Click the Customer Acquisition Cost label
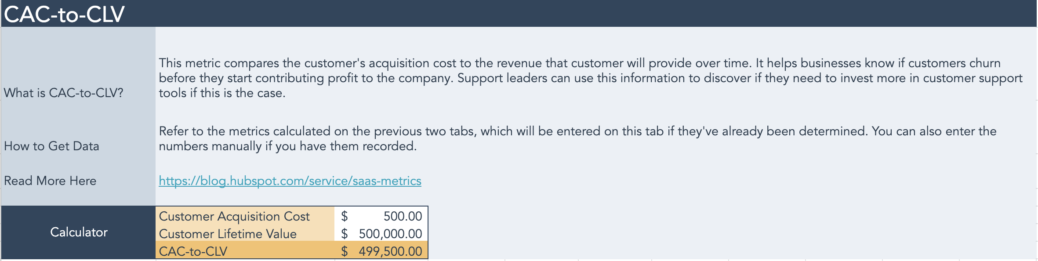This screenshot has width=1038, height=261. (x=234, y=216)
